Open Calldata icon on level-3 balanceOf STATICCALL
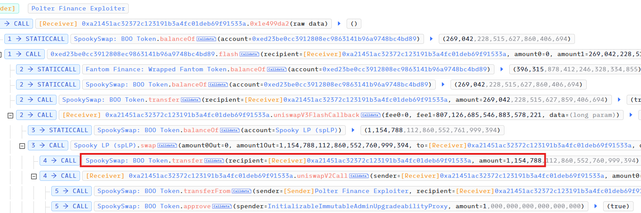 230,130
